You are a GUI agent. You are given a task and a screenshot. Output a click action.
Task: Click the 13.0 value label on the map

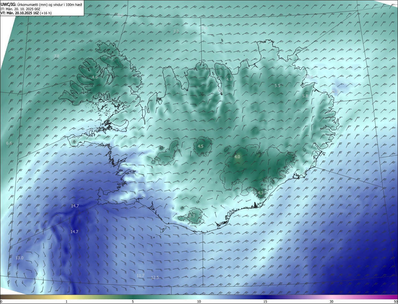[20, 258]
